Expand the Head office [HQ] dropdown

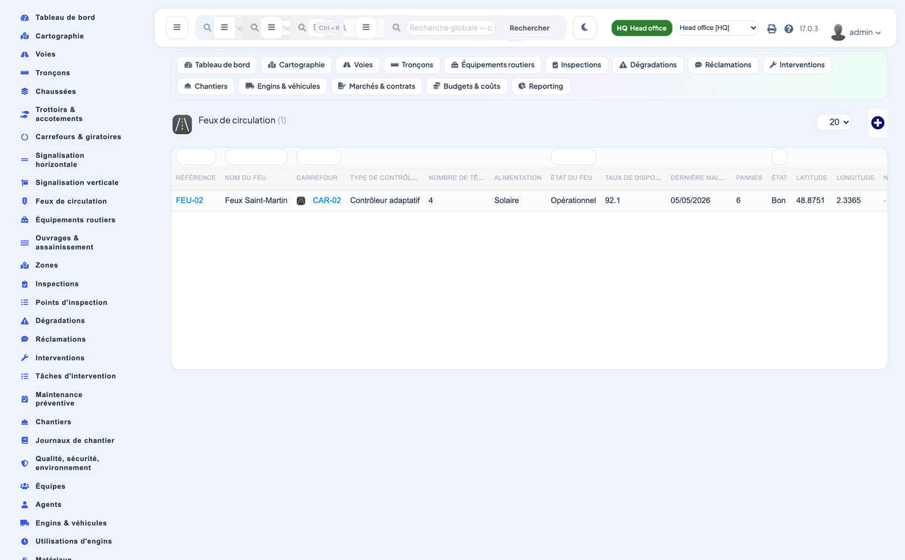717,28
